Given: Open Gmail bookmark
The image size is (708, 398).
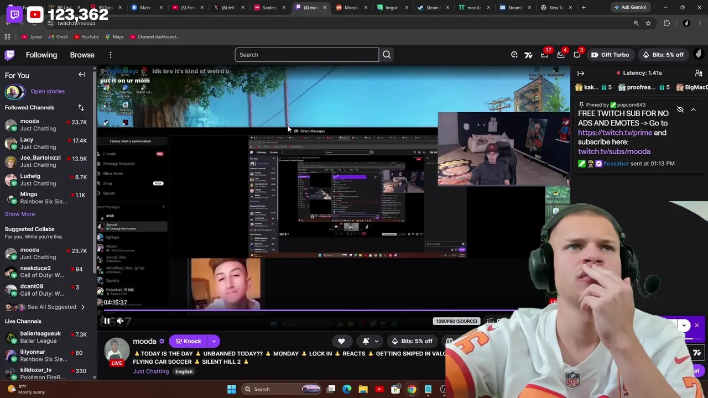Looking at the screenshot, I should [58, 37].
